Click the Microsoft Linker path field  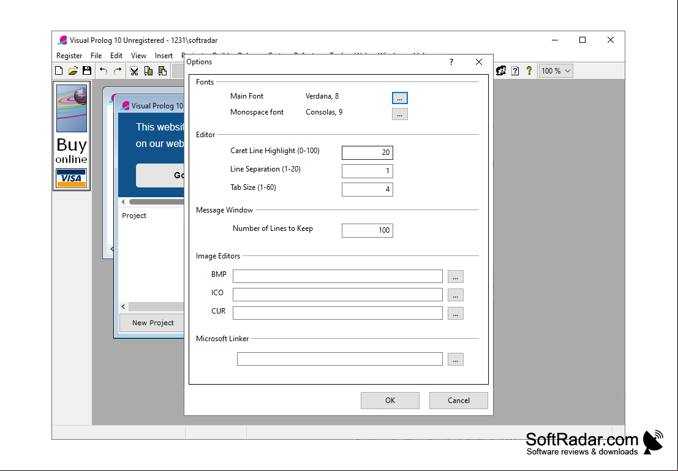coord(339,359)
